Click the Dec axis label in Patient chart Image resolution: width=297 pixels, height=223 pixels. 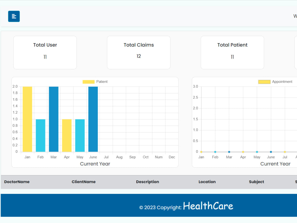[172, 157]
